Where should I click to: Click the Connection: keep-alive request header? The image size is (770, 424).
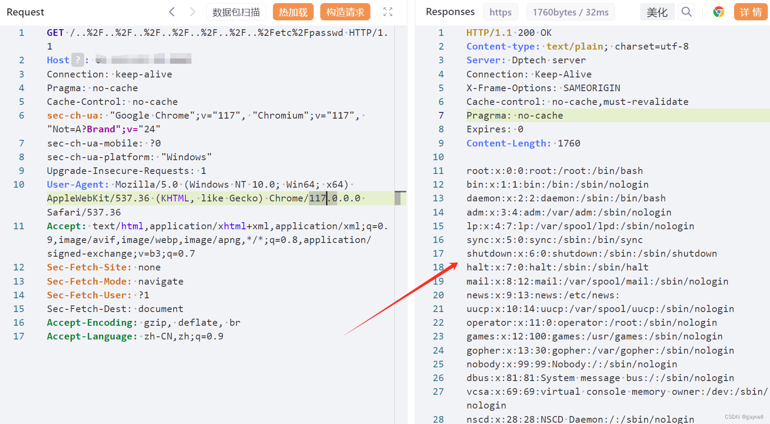[x=109, y=74]
